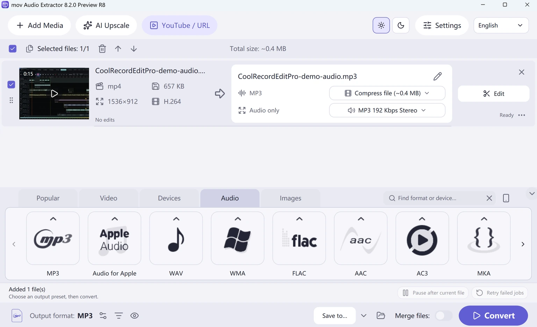
Task: Choose the MKA format preset
Action: 484,238
